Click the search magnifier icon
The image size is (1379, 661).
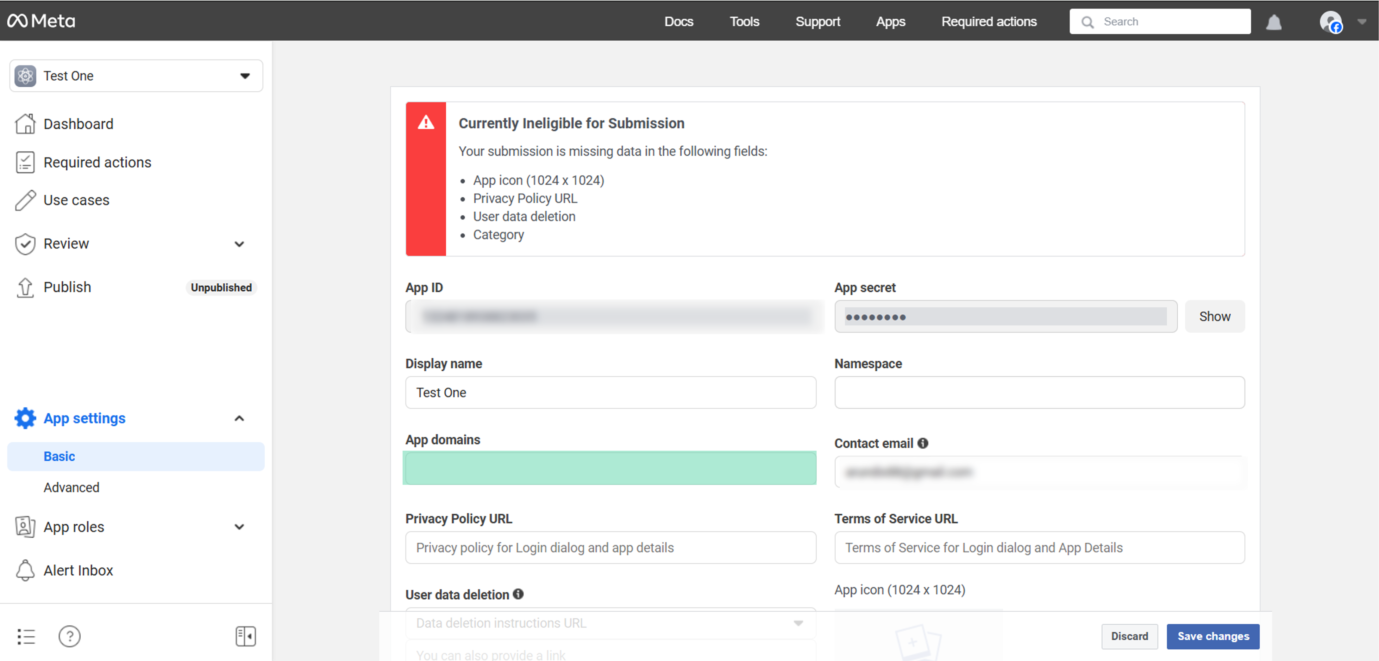tap(1087, 22)
